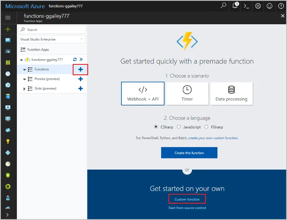
Task: Open the Dashboard sidebar icon
Action: point(8,40)
